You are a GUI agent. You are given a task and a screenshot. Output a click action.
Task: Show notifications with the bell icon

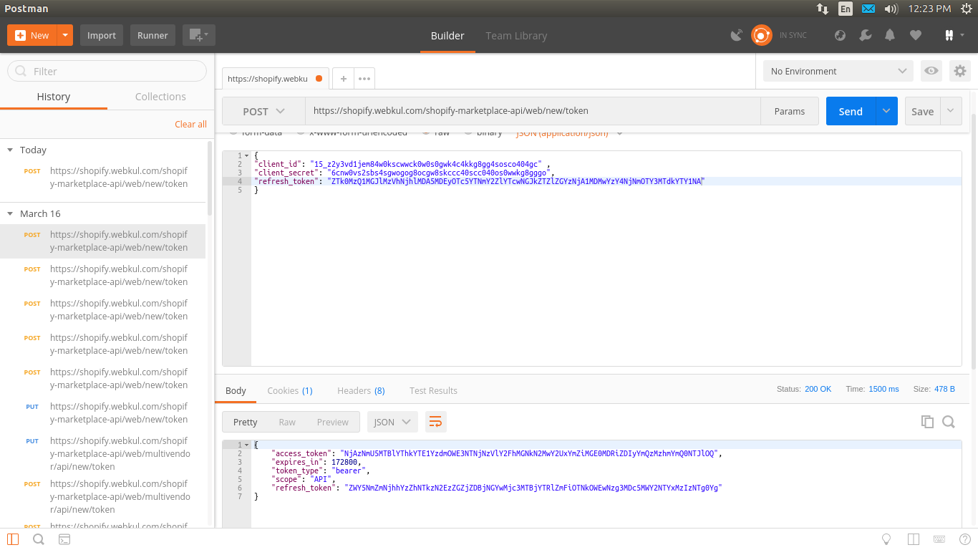(x=890, y=35)
